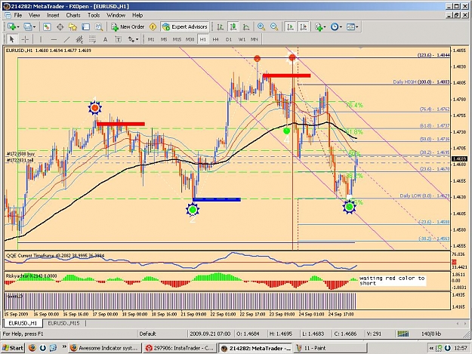Zoom in on the chart
Viewport: 472px width, 354px height.
click(x=261, y=26)
